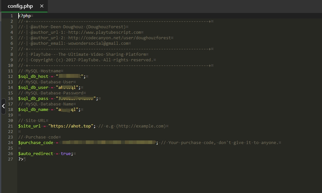Click the opening <?php tag
Screen dimensions: 322x193
coord(24,16)
